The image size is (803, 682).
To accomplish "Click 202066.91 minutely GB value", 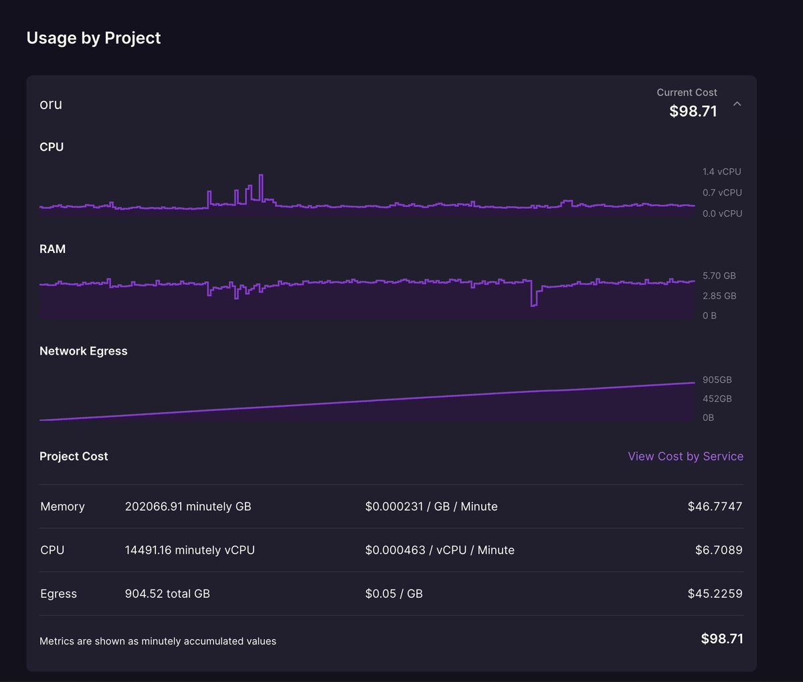I will pos(188,507).
